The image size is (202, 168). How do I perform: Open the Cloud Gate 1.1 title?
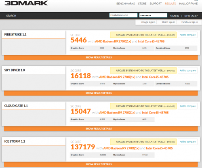click(x=16, y=106)
